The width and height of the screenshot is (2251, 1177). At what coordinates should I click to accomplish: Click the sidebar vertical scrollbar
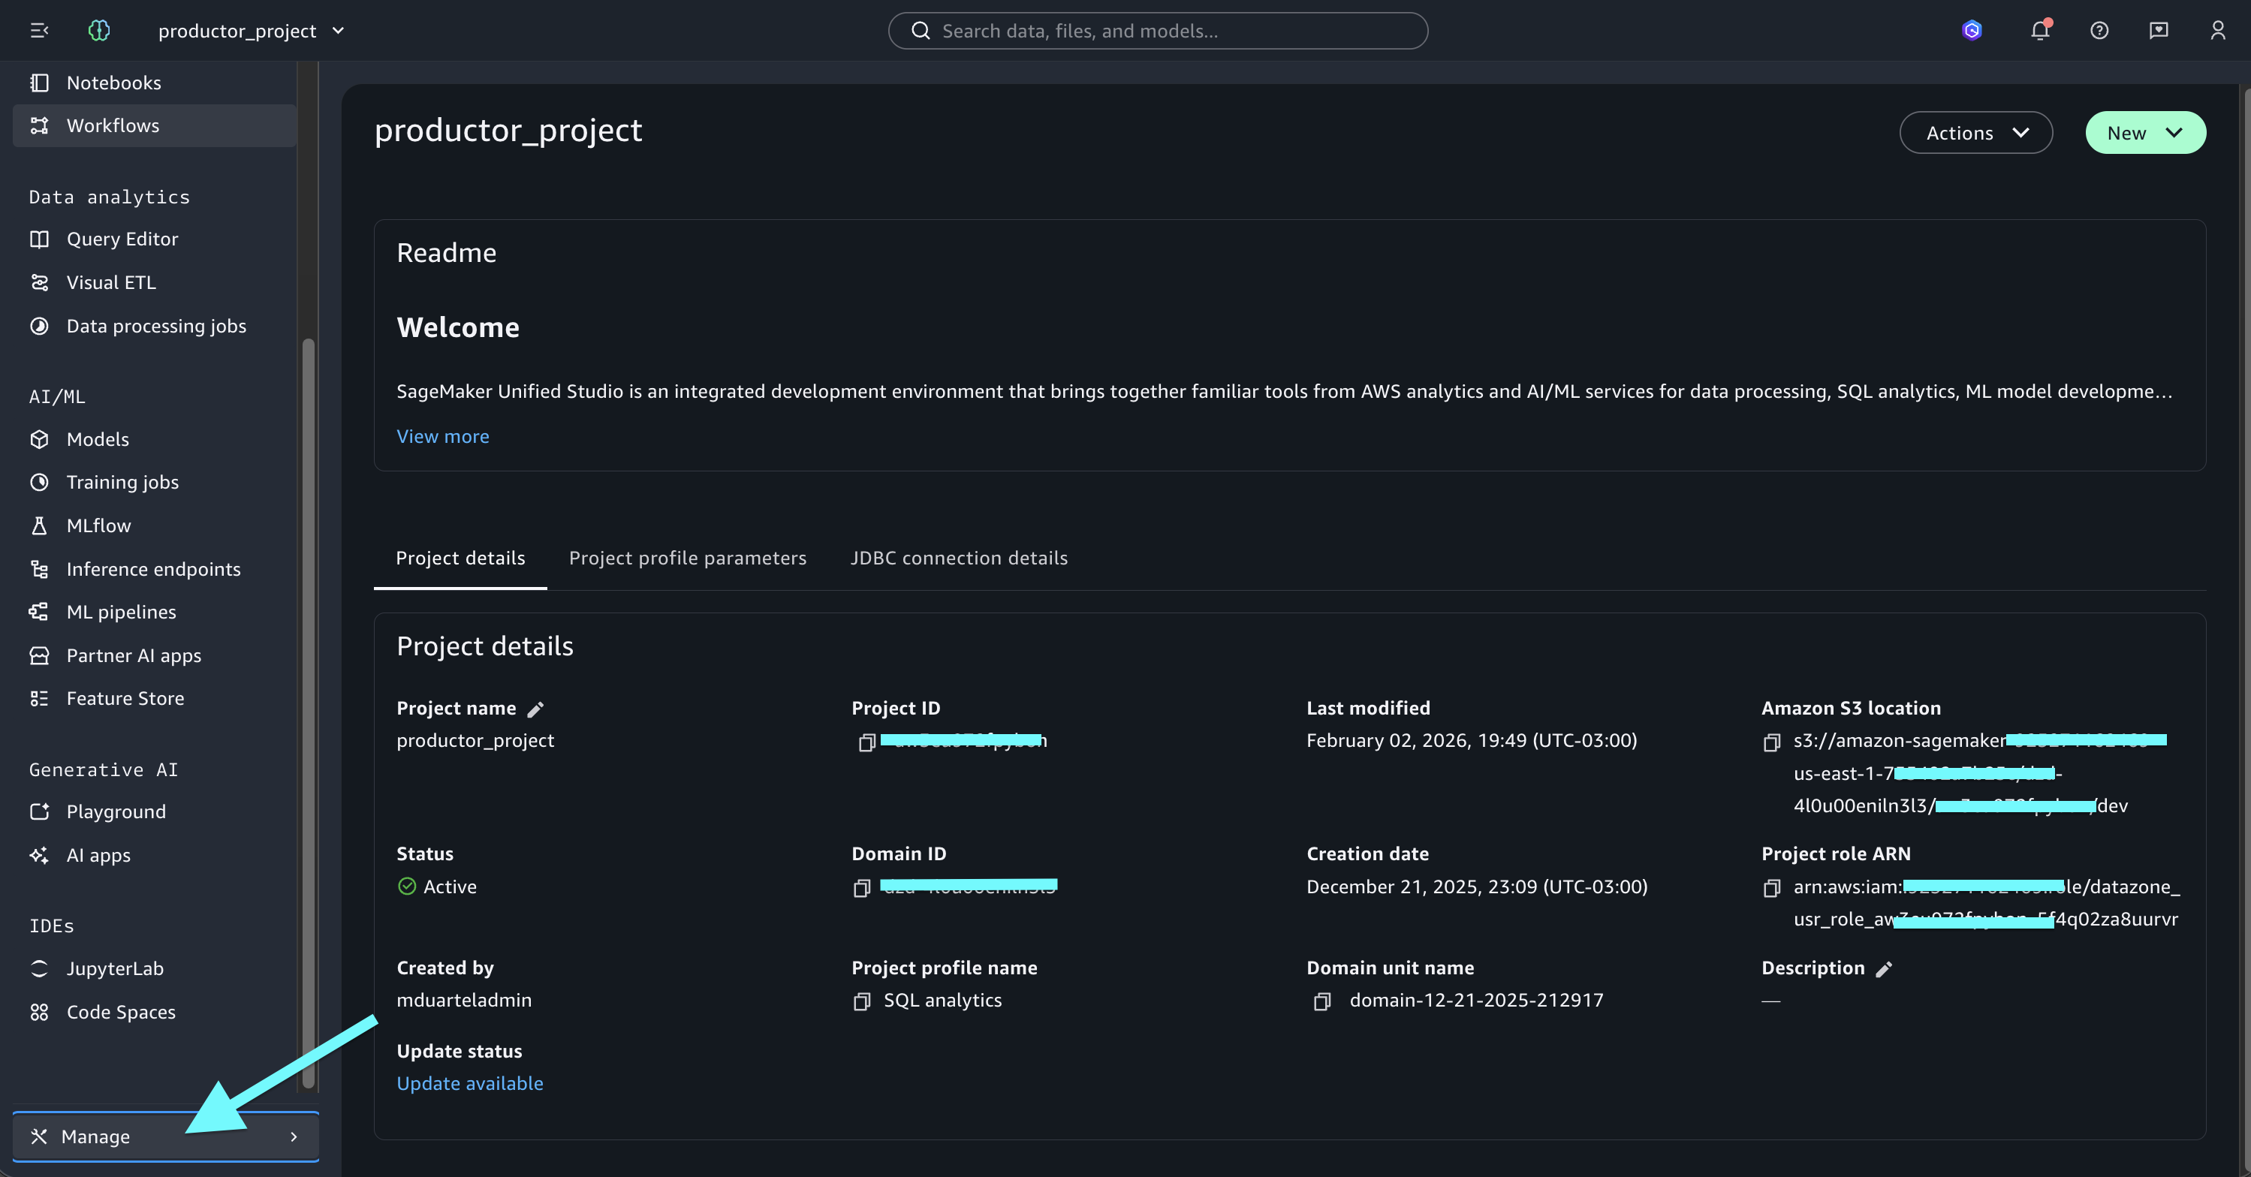[x=308, y=712]
